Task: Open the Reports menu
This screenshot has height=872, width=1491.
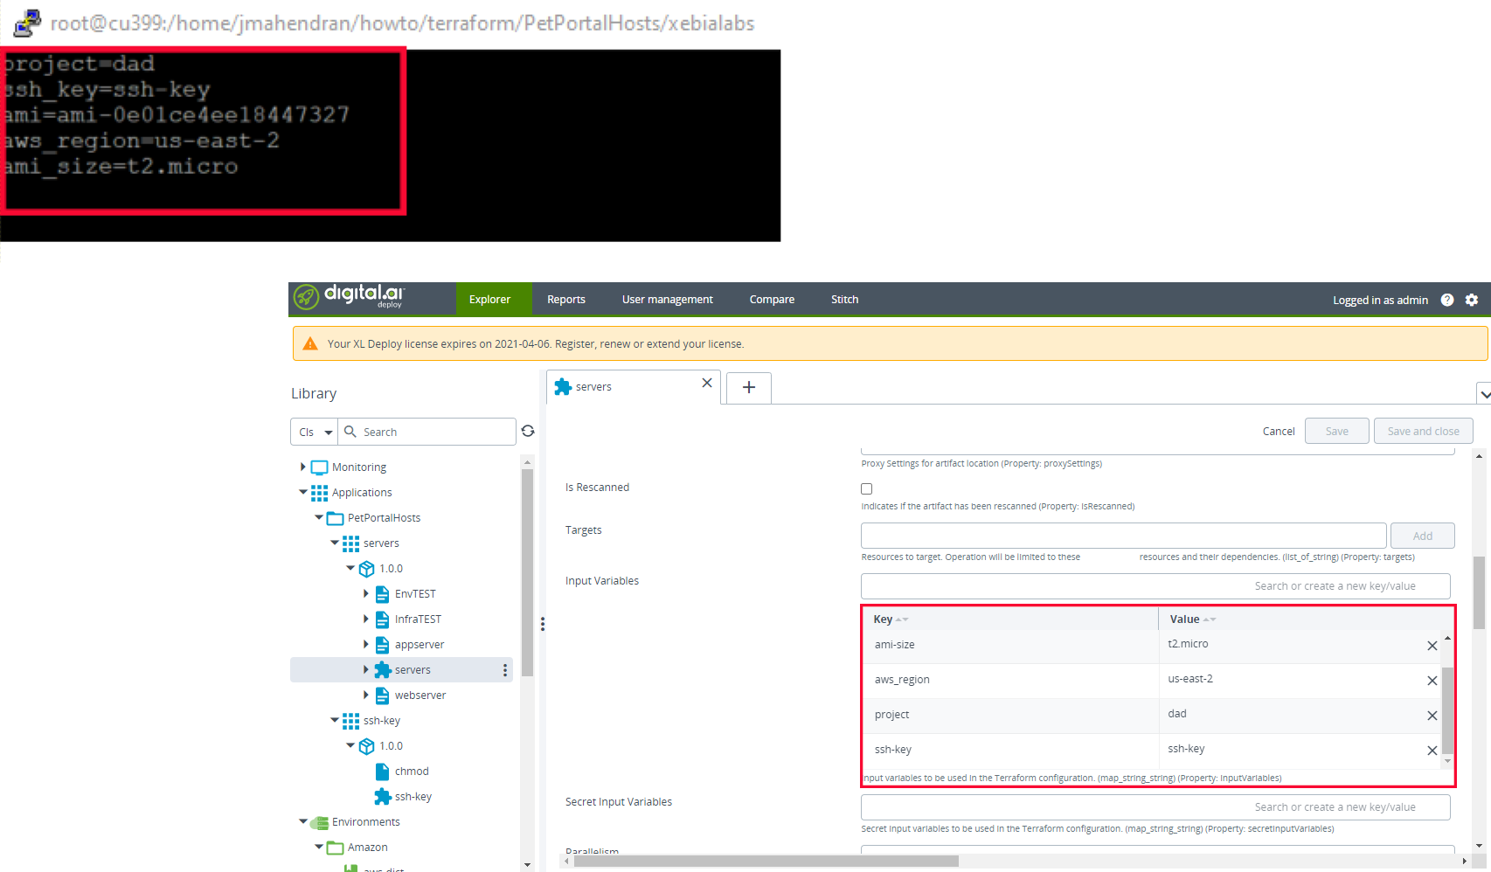Action: pyautogui.click(x=566, y=299)
